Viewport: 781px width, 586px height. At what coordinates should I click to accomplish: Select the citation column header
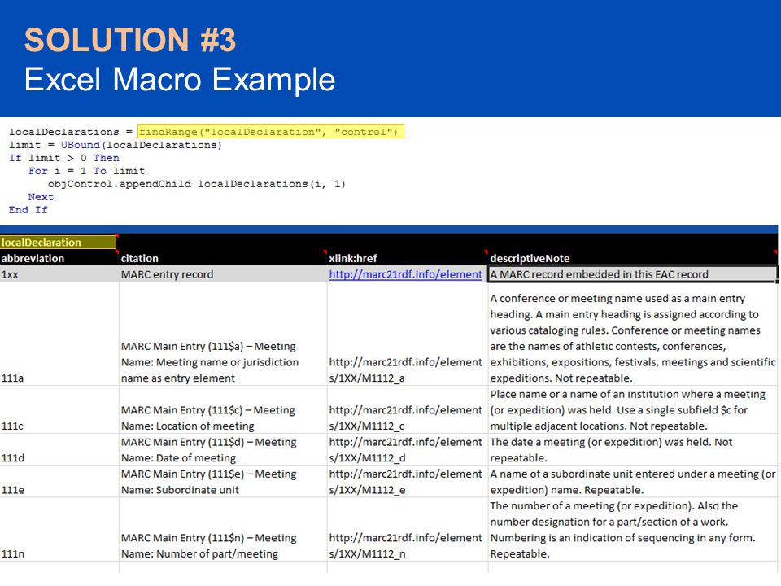[x=223, y=258]
